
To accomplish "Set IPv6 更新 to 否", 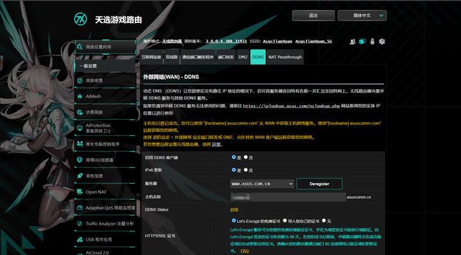I will click(246, 170).
